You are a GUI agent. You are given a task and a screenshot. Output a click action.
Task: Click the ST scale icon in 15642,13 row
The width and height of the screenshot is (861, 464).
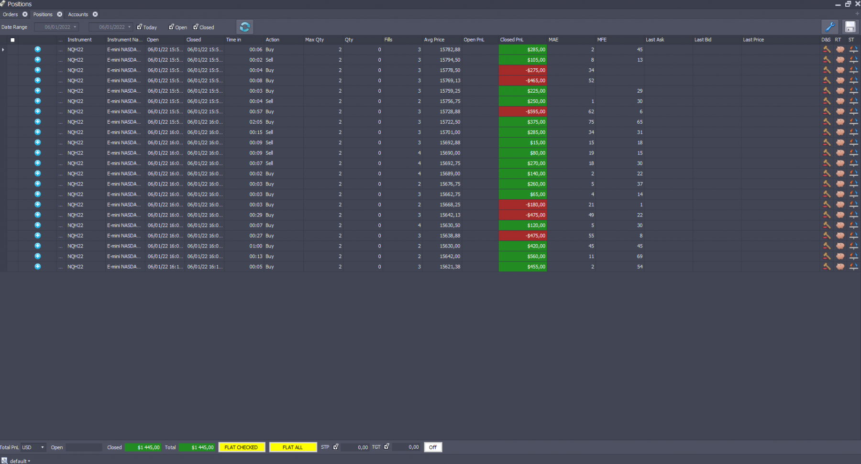[x=853, y=215]
